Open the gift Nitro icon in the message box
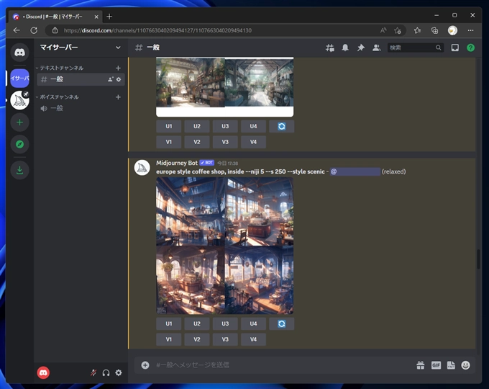 point(421,365)
